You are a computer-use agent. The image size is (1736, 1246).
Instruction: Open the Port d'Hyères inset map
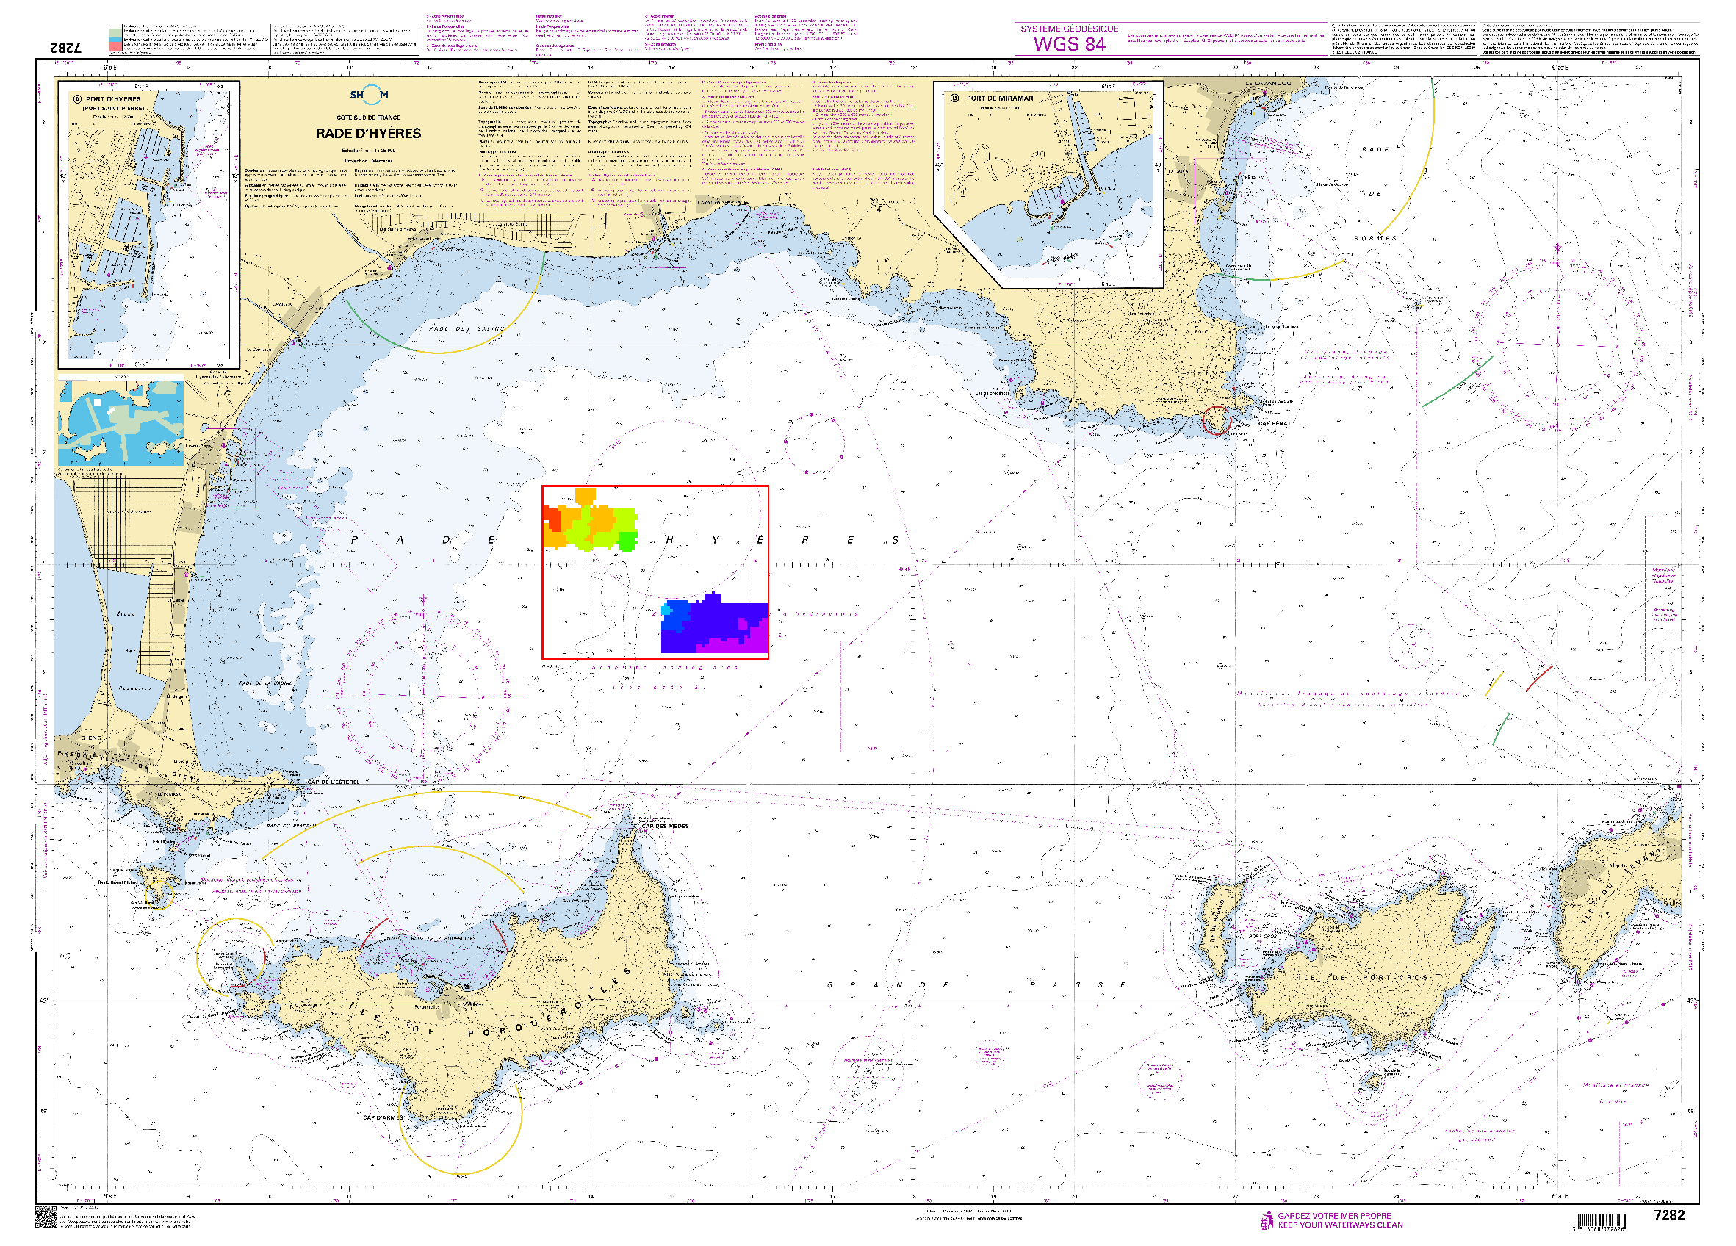(x=149, y=226)
